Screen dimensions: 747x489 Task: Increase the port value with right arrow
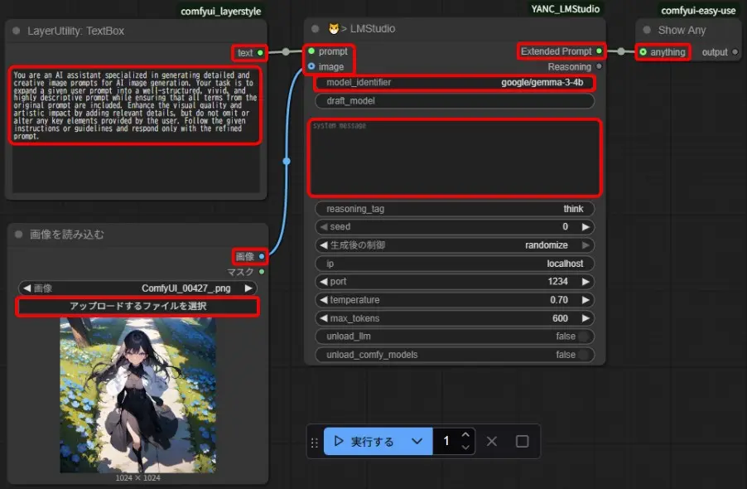tap(586, 282)
